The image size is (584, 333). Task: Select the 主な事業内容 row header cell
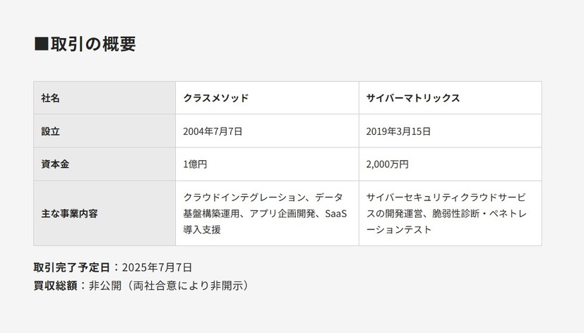pyautogui.click(x=104, y=213)
